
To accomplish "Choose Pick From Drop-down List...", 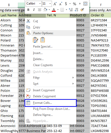I will [x=50, y=109].
